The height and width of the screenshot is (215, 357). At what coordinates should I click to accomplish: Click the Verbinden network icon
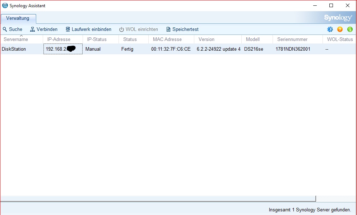point(33,29)
